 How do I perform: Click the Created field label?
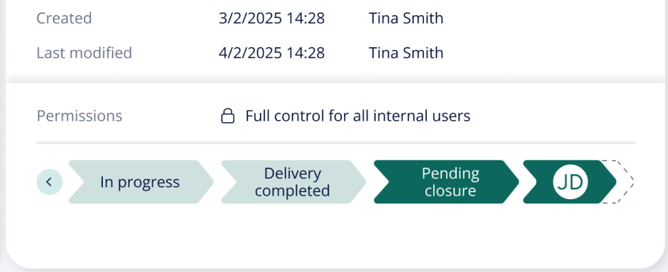64,18
